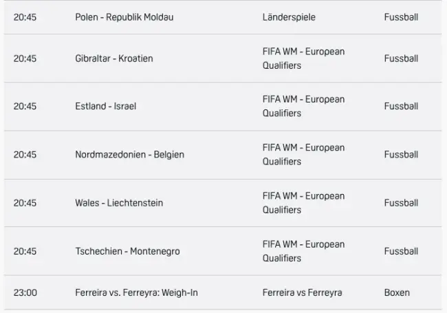
Task: Select the Boxen sport category
Action: [397, 293]
